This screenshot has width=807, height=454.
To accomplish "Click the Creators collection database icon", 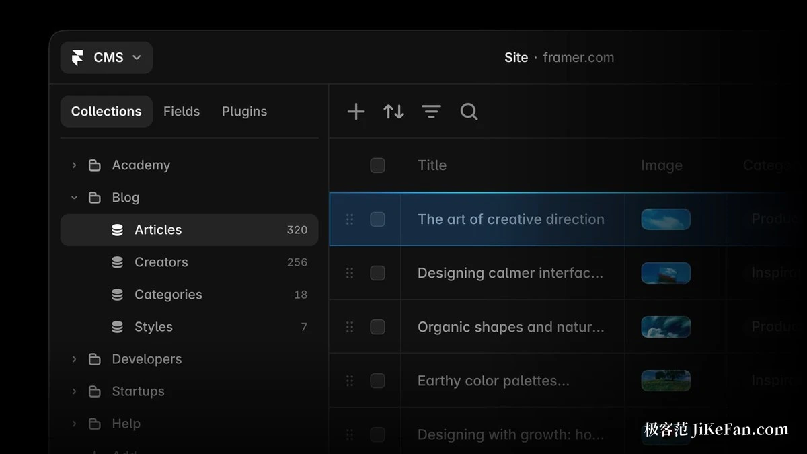I will pos(117,262).
